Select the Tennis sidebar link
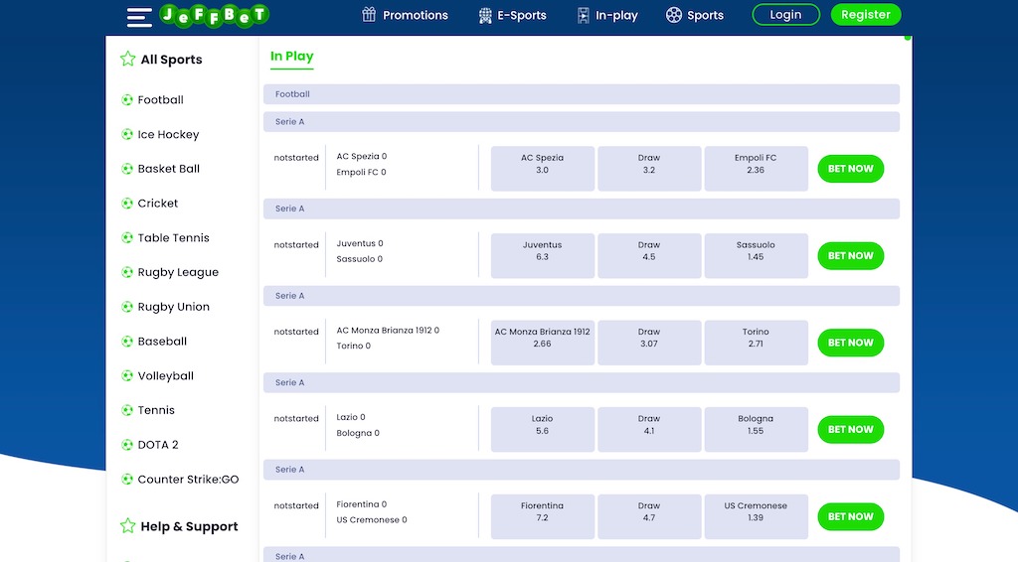Viewport: 1018px width, 562px height. pos(156,410)
